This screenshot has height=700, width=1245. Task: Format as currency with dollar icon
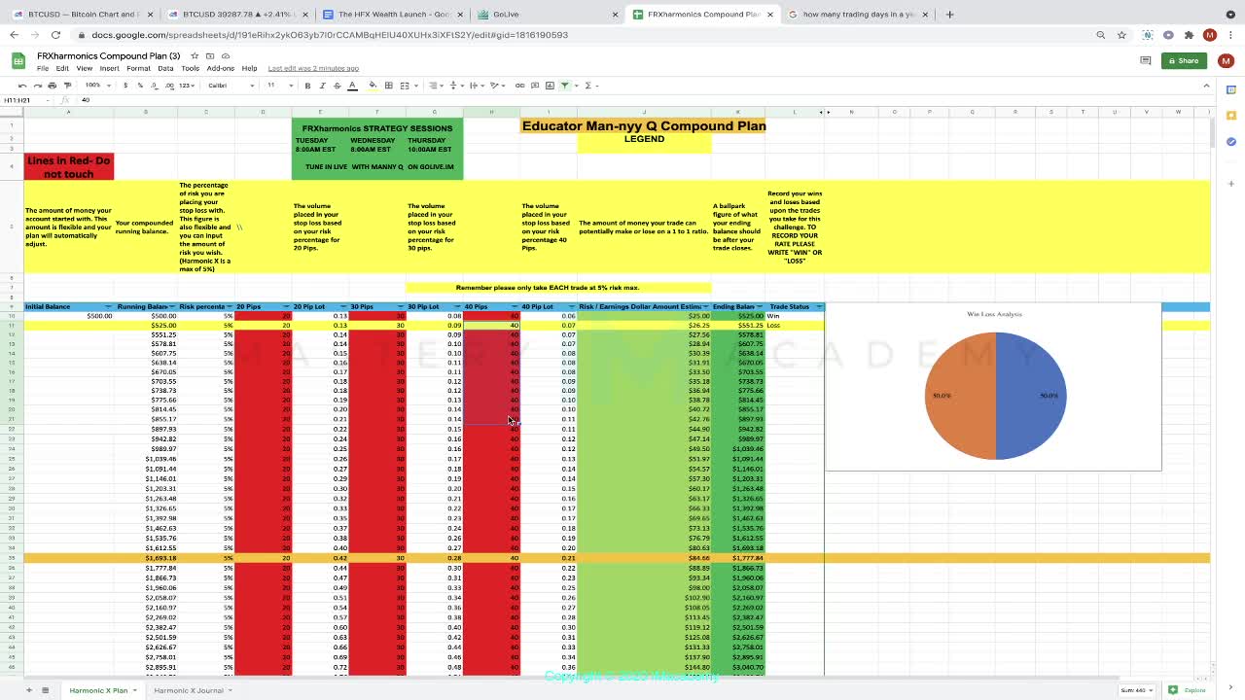124,86
